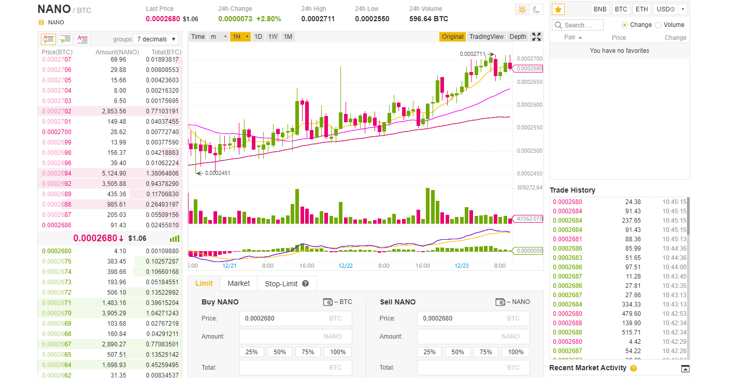Screen dimensions: 730x378
Task: Switch to dark theme moon icon
Action: [x=537, y=9]
